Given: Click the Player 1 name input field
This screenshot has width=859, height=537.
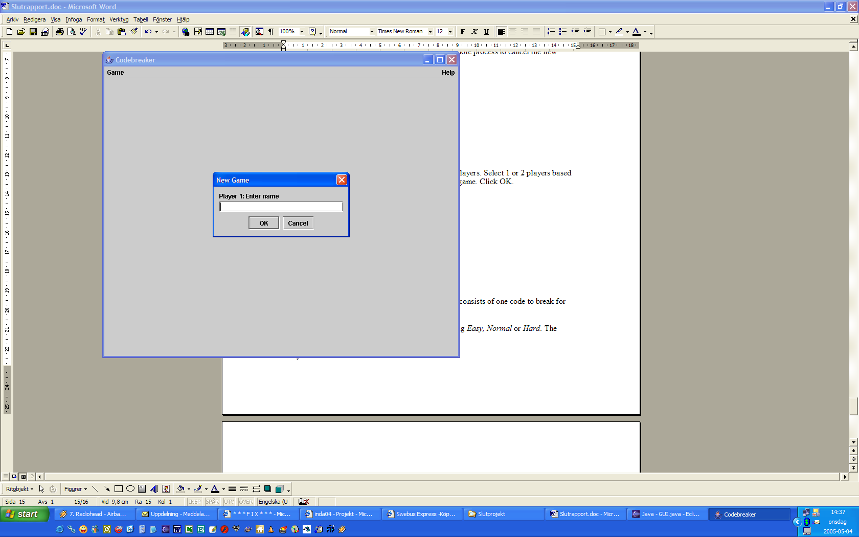Looking at the screenshot, I should (281, 207).
